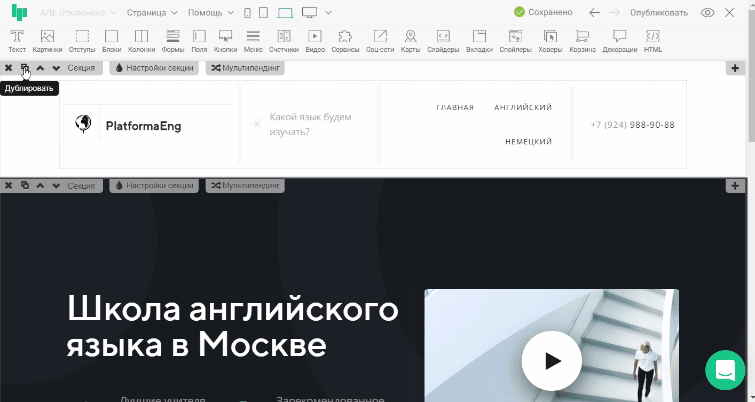
Task: Toggle page preview eye icon
Action: 707,13
